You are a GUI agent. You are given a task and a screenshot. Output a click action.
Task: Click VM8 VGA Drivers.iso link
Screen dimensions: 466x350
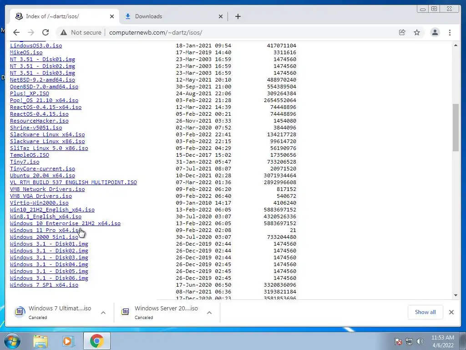click(x=41, y=196)
